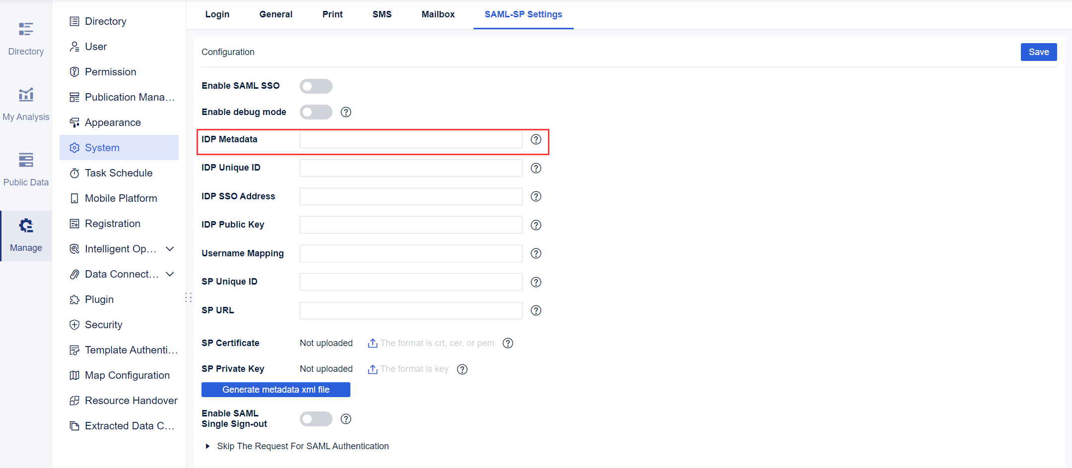Open the Security settings entry
The image size is (1072, 468).
[103, 324]
